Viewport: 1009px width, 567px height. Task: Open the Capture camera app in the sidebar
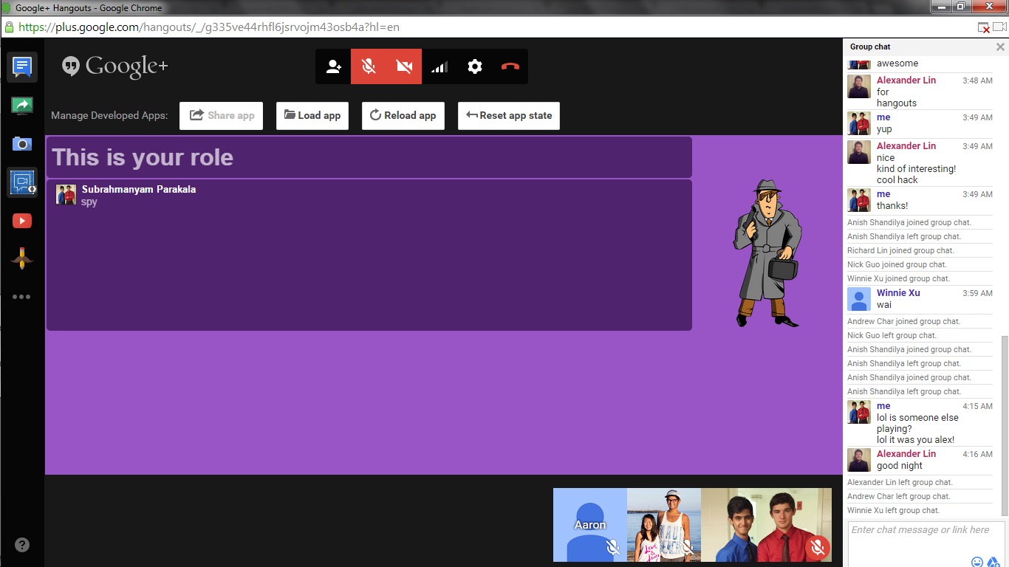22,144
